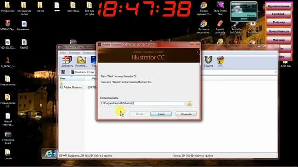This screenshot has width=298, height=167.
Task: Open the Всё для ю-туба desktop folder
Action: [89, 8]
